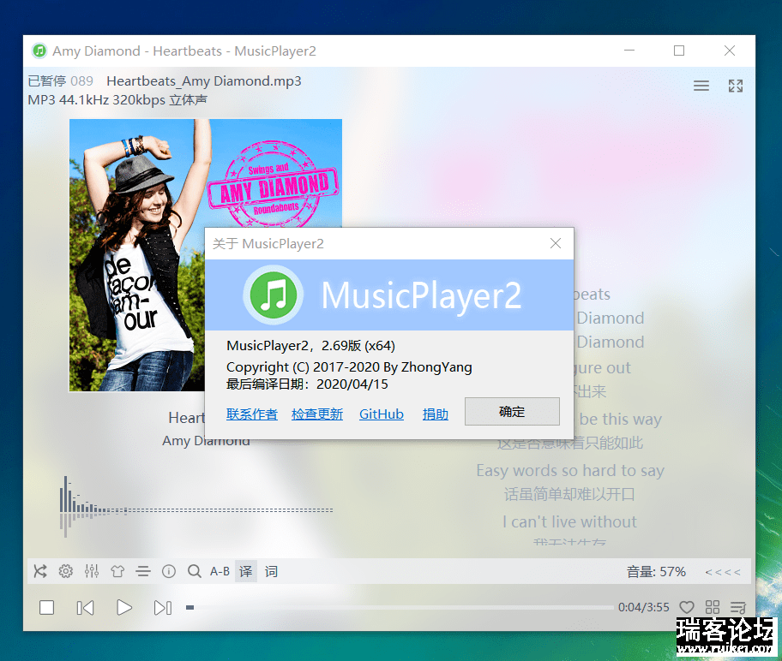Click the album cover artwork
Image resolution: width=782 pixels, height=661 pixels.
pyautogui.click(x=206, y=255)
